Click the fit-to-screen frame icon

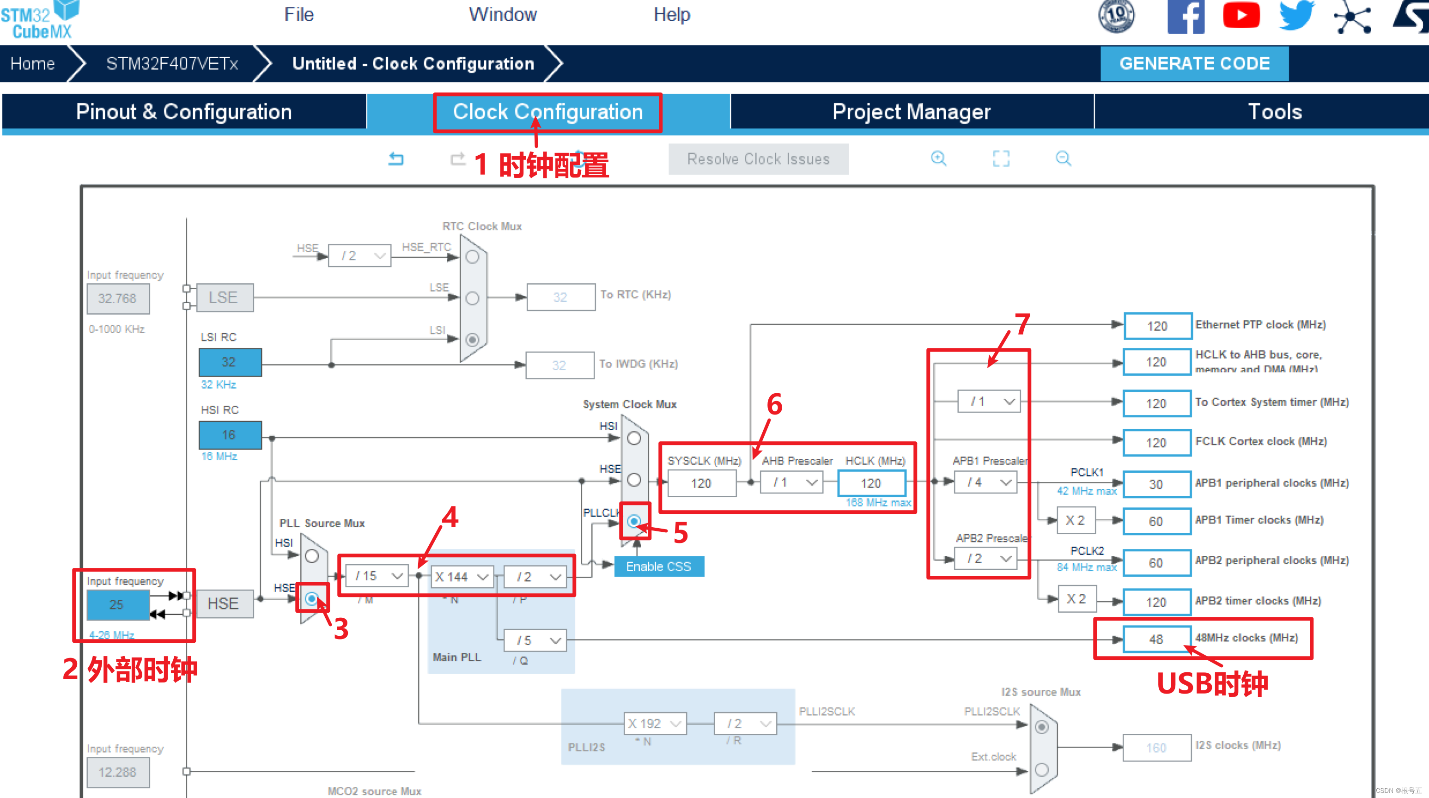(x=1001, y=158)
